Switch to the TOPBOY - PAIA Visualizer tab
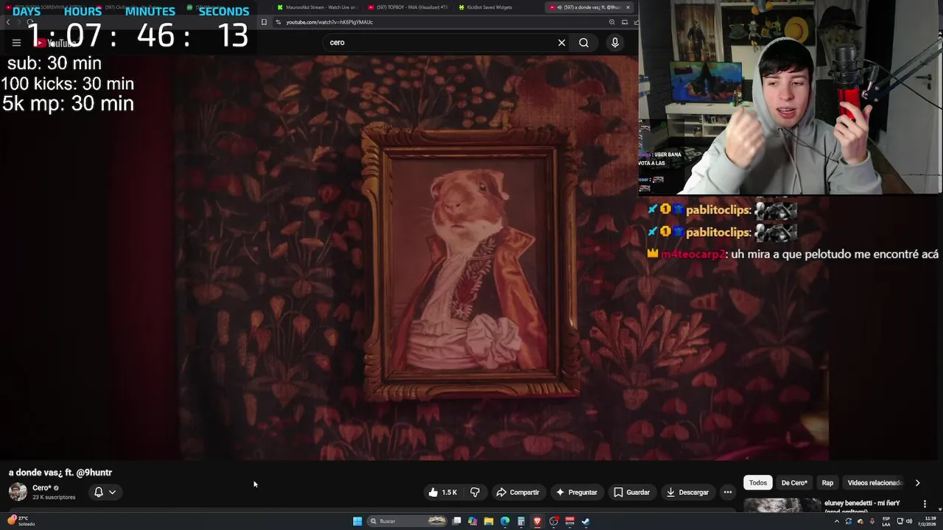This screenshot has height=530, width=943. (x=407, y=7)
